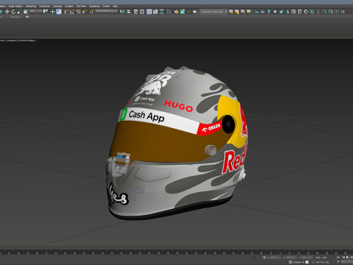Toggle the Ribbon display

149,12
